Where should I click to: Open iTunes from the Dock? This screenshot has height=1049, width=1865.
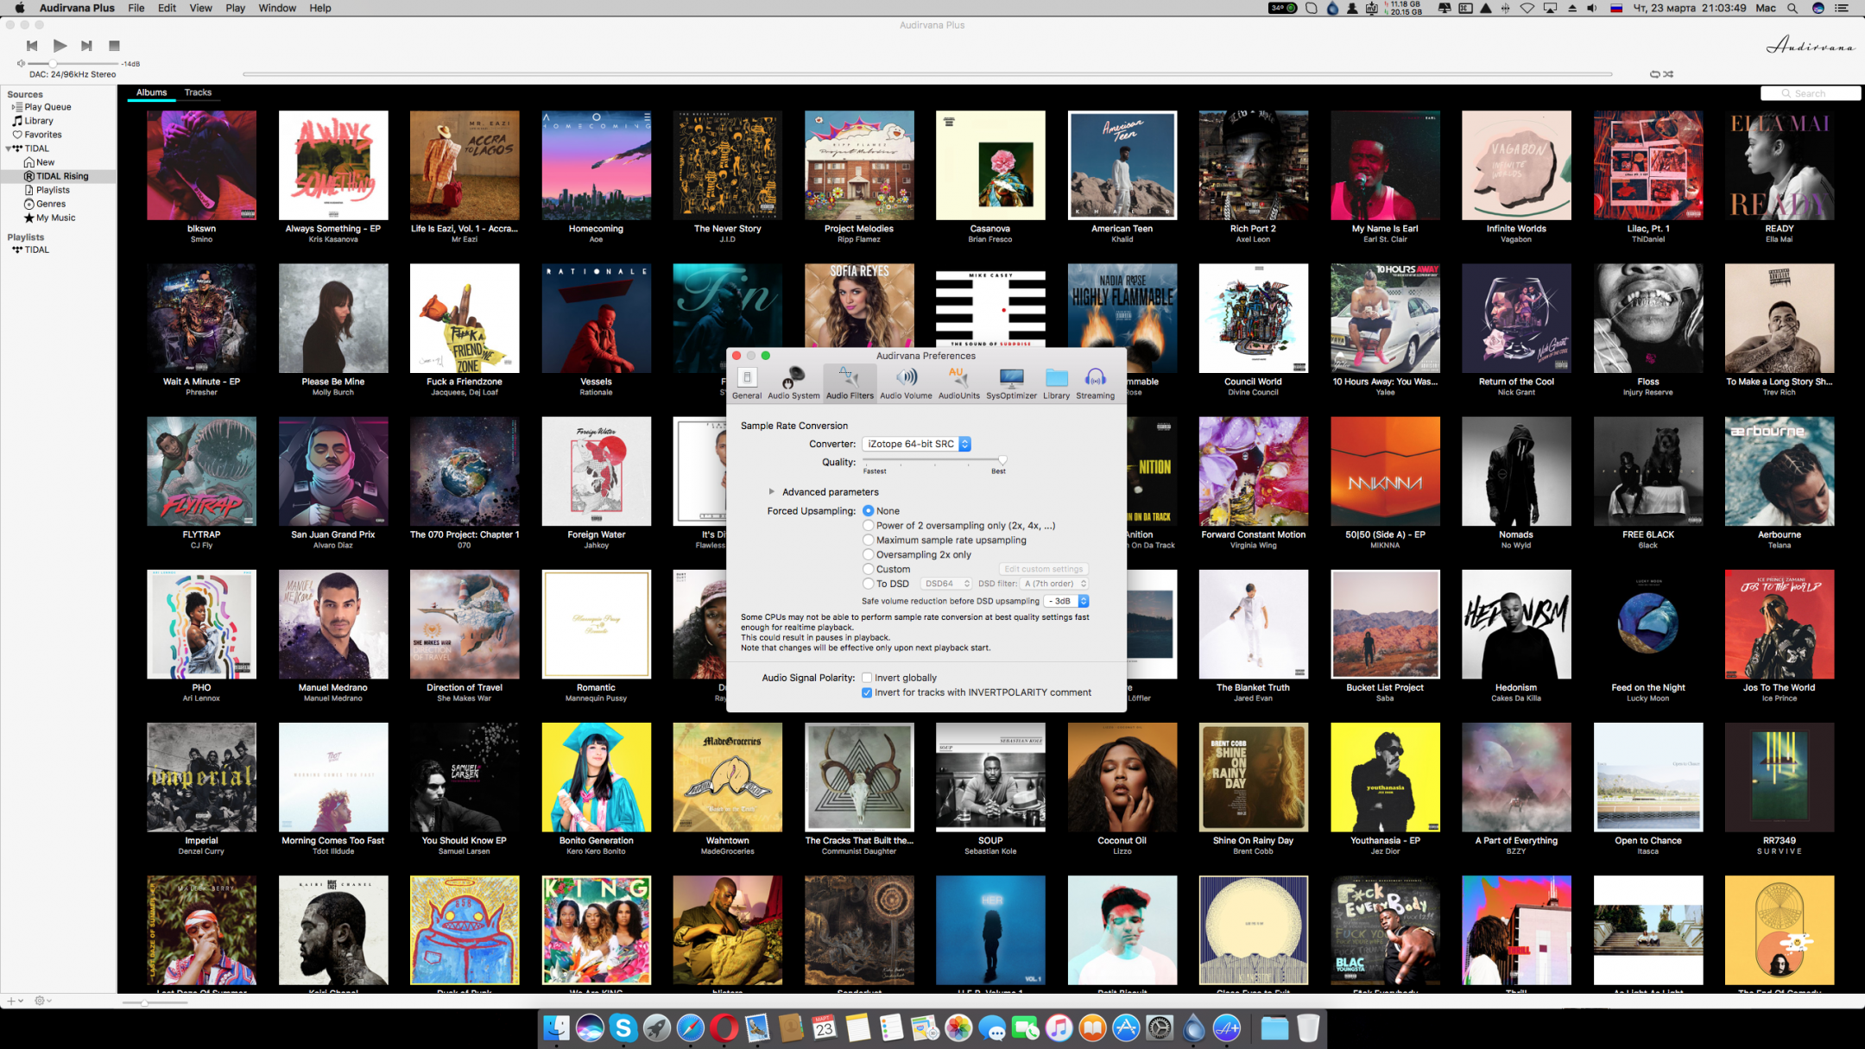click(x=1059, y=1027)
